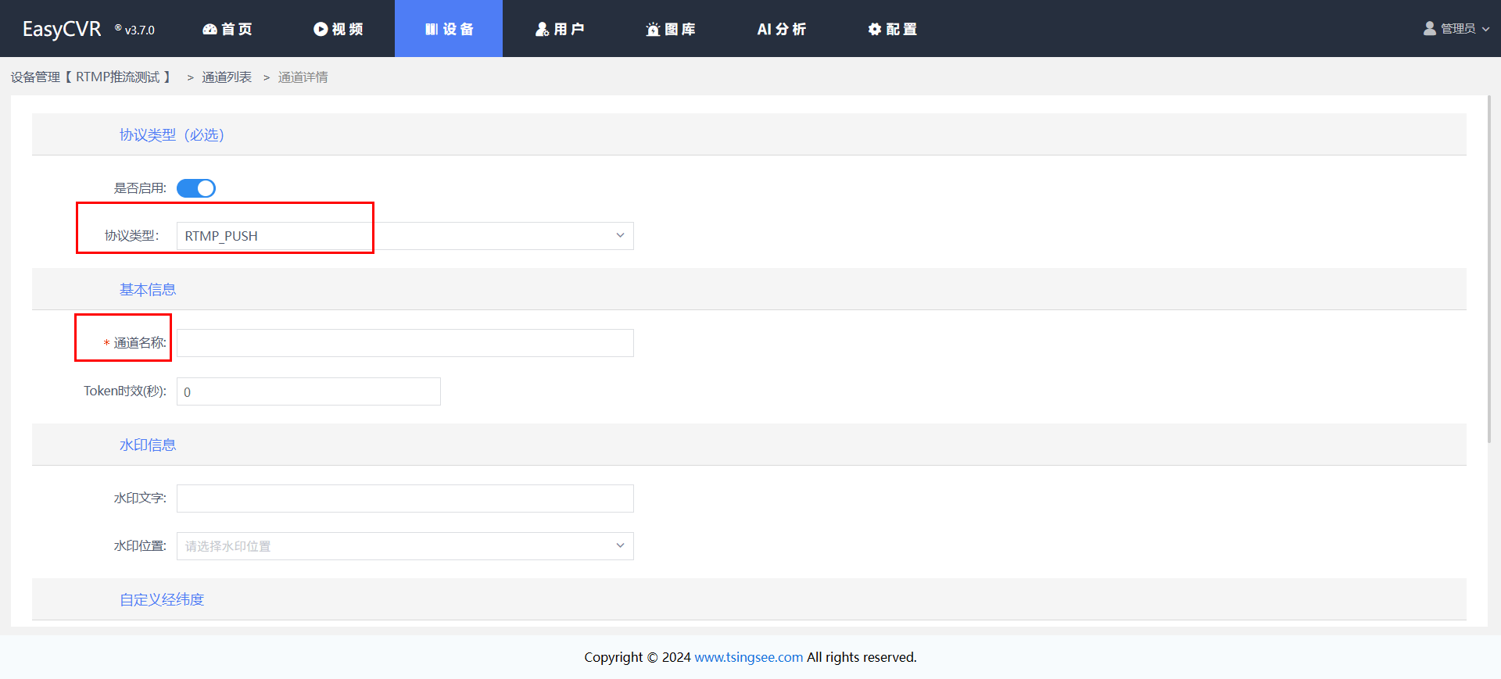Viewport: 1501px width, 679px height.
Task: Open the AI分析 tab
Action: (x=781, y=29)
